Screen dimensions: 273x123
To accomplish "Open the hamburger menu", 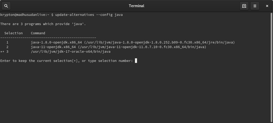I will click(x=255, y=6).
